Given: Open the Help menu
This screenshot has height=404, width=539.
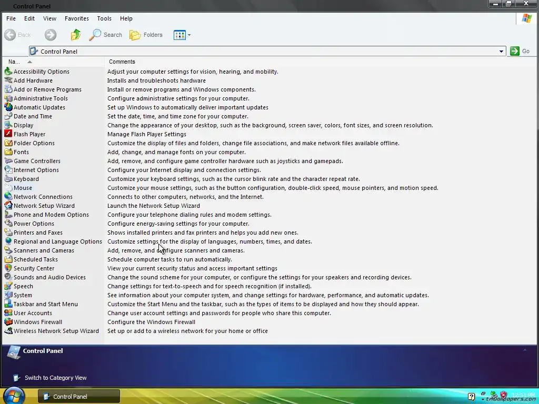Looking at the screenshot, I should [x=126, y=18].
